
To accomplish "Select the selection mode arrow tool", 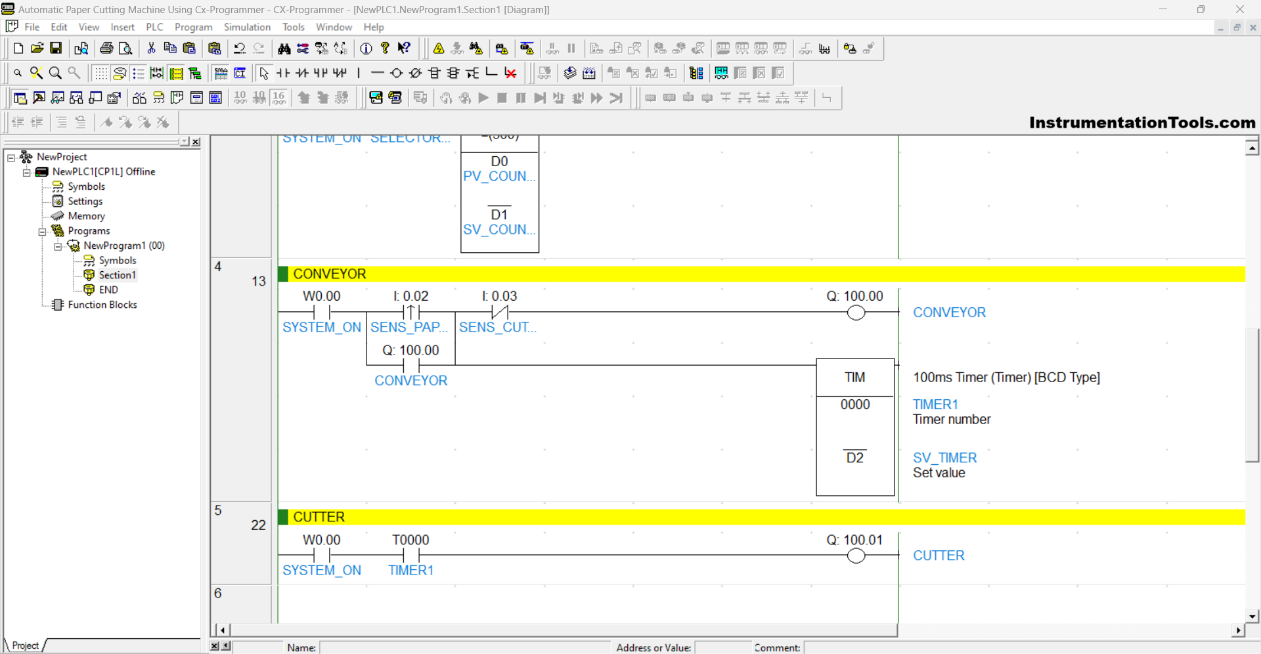I will [x=264, y=73].
